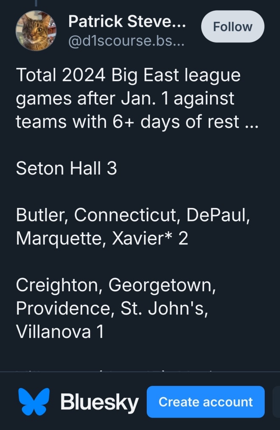Click the Bluesky wordmark text

point(99,402)
